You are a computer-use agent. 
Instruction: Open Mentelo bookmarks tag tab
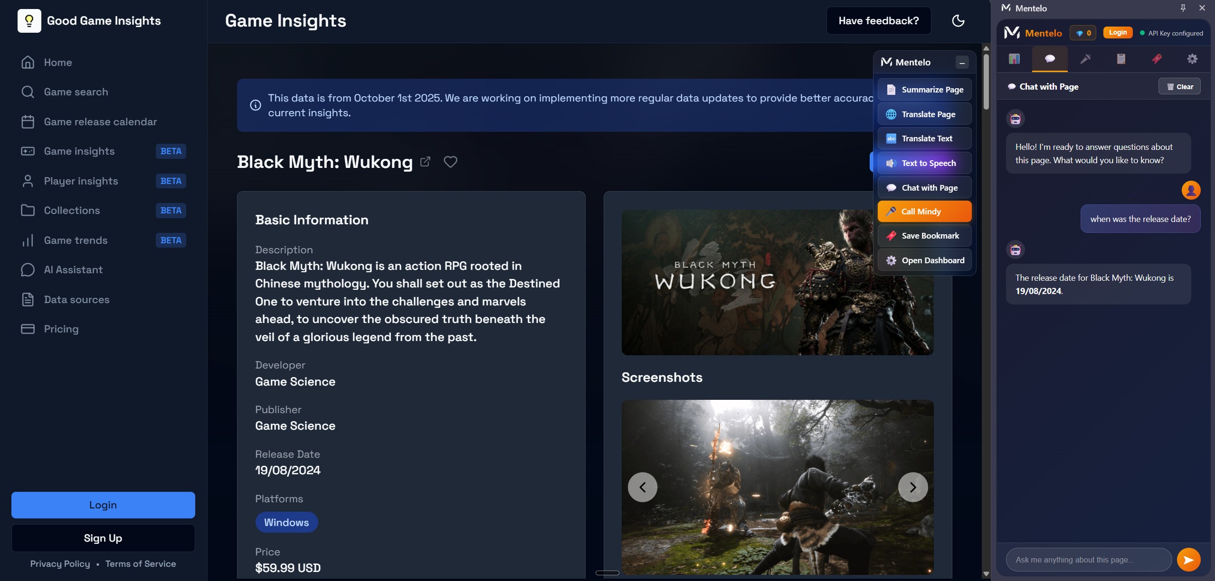tap(1157, 59)
